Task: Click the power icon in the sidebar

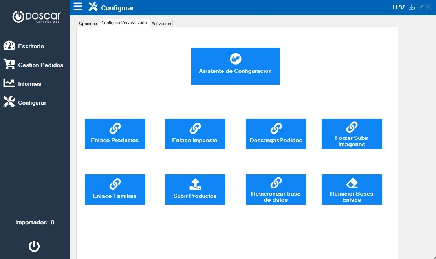Action: (x=34, y=246)
